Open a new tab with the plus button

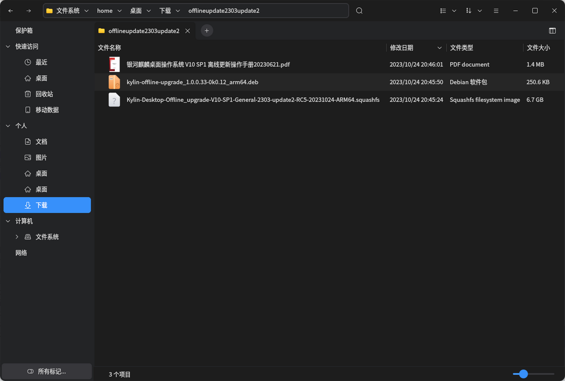[x=207, y=30]
